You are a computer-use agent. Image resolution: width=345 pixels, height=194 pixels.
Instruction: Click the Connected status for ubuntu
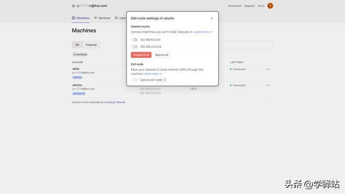(238, 86)
